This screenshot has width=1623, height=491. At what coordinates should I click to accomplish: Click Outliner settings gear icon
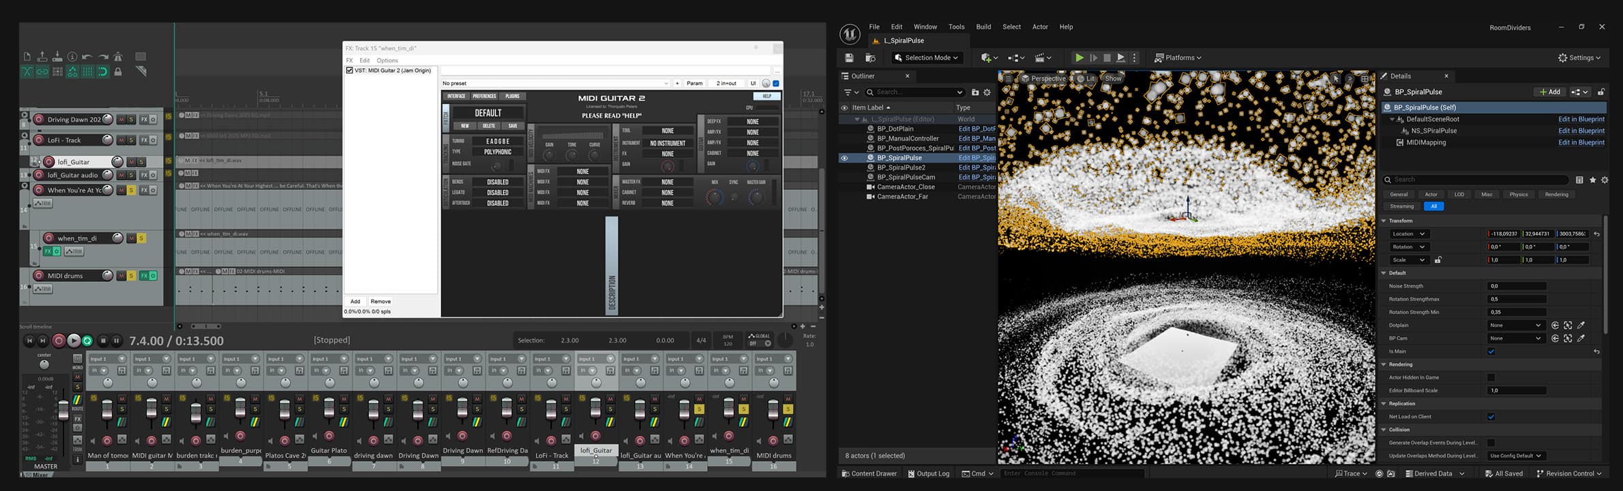987,93
